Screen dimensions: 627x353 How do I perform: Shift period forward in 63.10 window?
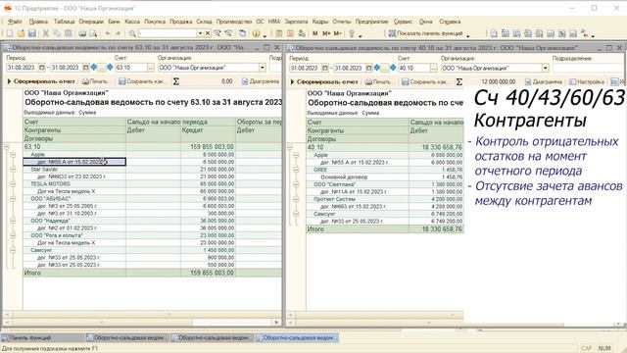click(x=110, y=68)
